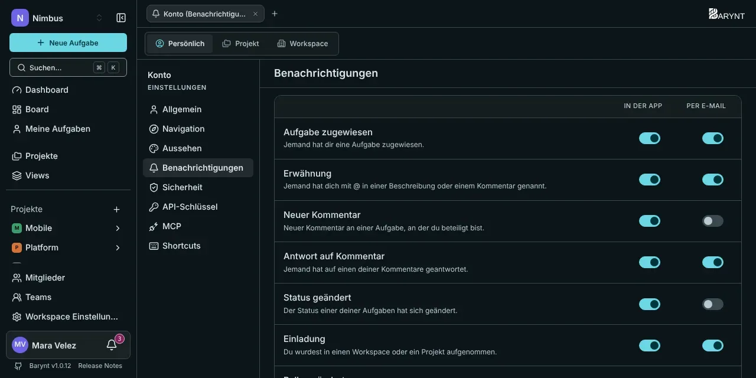
Task: Click the Dashboard gauge icon
Action: pos(17,90)
